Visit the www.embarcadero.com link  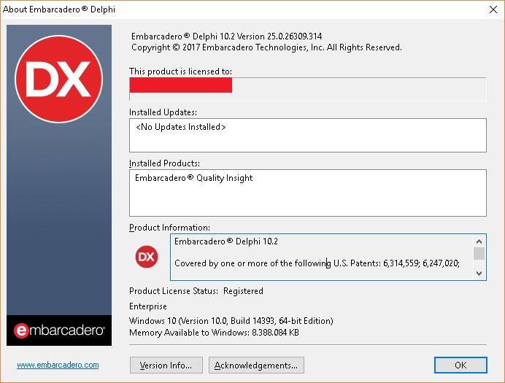pos(58,365)
